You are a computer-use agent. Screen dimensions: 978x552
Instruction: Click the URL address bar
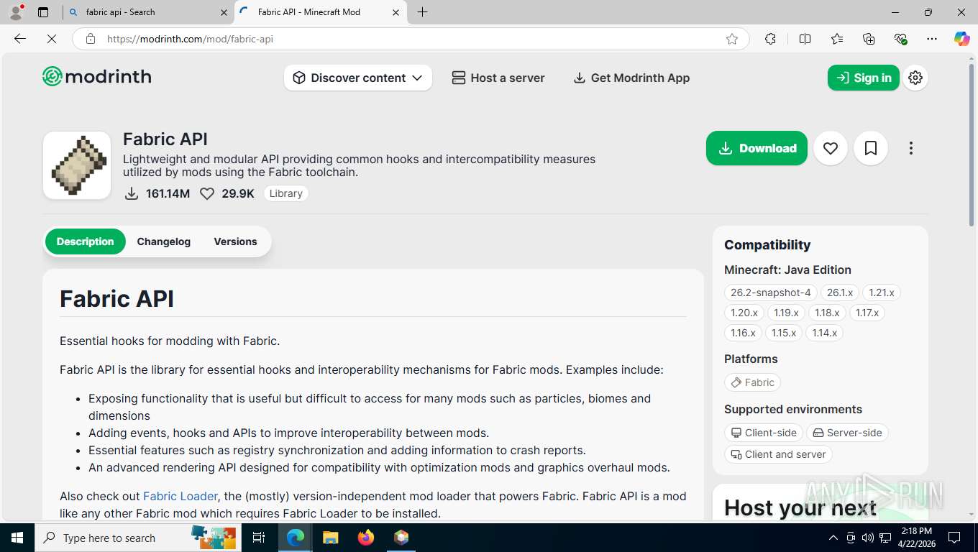click(x=410, y=39)
